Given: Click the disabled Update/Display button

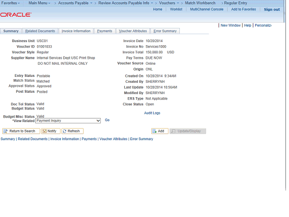Looking at the screenshot, I should (x=188, y=131).
